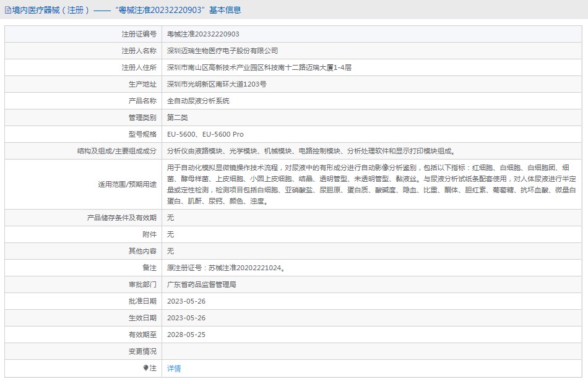This screenshot has height=384, width=588.
Task: Click the registrant address ending in 迈瑞大厦1-4层
Action: (259, 67)
